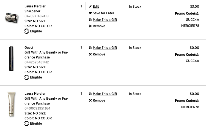
Task: Click the gift icon in the Sharpener row
Action: click(x=90, y=20)
